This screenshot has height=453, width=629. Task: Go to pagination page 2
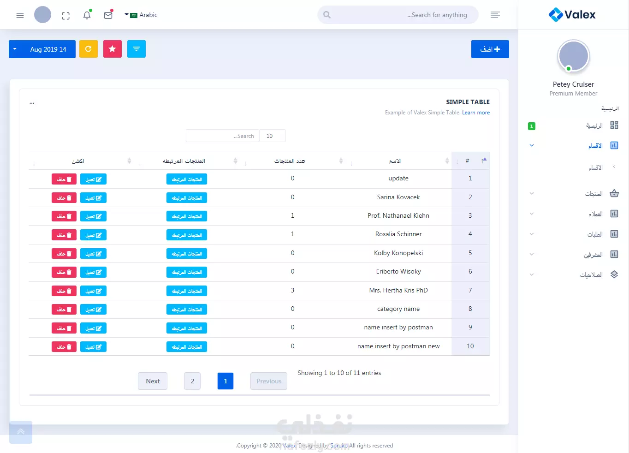tap(192, 381)
